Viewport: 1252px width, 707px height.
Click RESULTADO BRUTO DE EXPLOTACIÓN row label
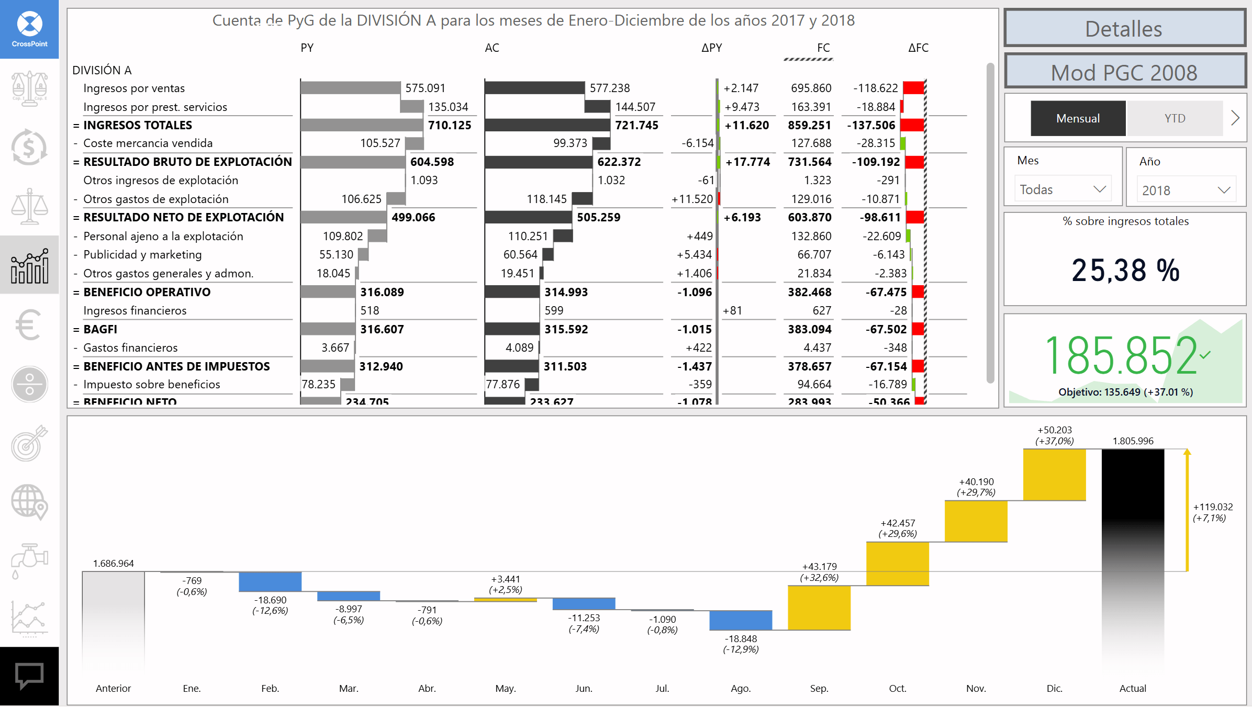point(187,162)
